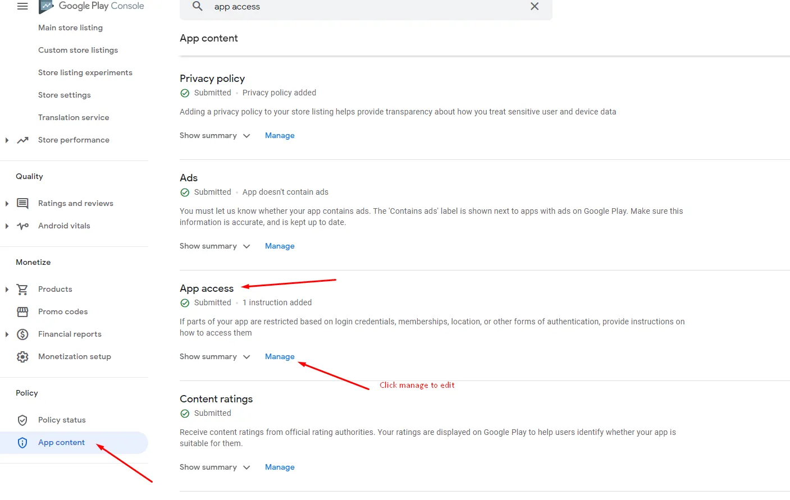Expand Show summary under App access
This screenshot has width=790, height=500.
(x=215, y=356)
